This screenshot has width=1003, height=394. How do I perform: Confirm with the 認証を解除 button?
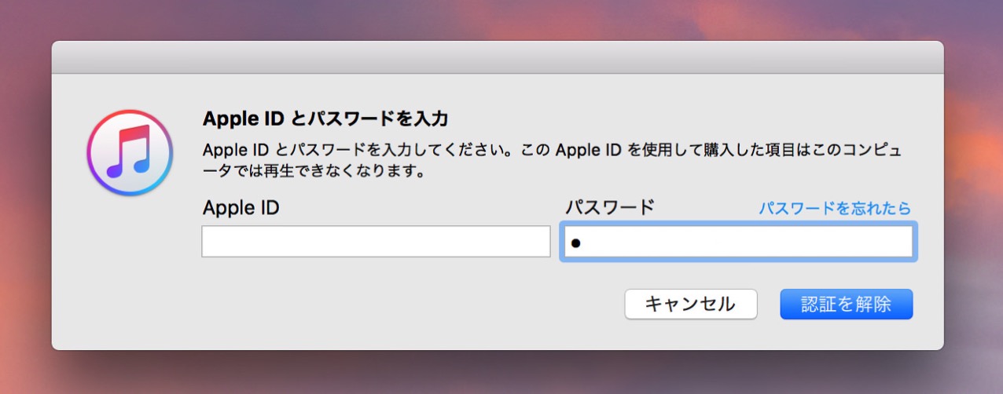point(847,305)
